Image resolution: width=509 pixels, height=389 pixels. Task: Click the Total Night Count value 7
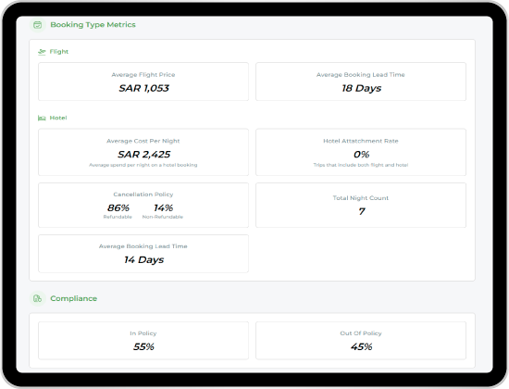pyautogui.click(x=362, y=211)
